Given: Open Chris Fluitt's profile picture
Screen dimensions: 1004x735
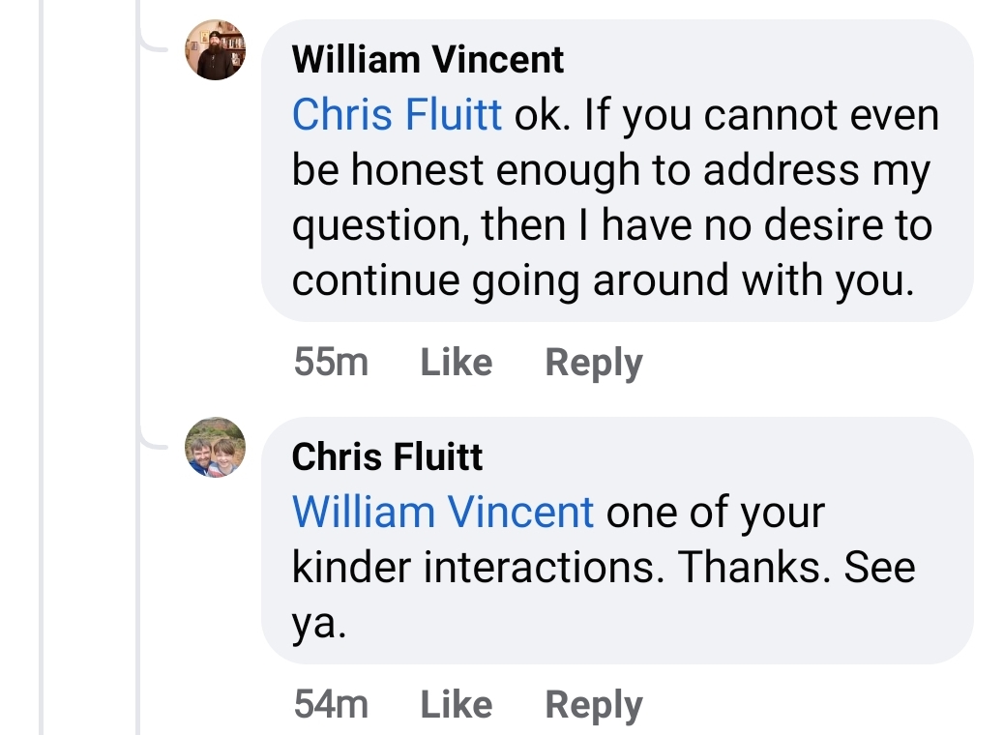Looking at the screenshot, I should 215,447.
